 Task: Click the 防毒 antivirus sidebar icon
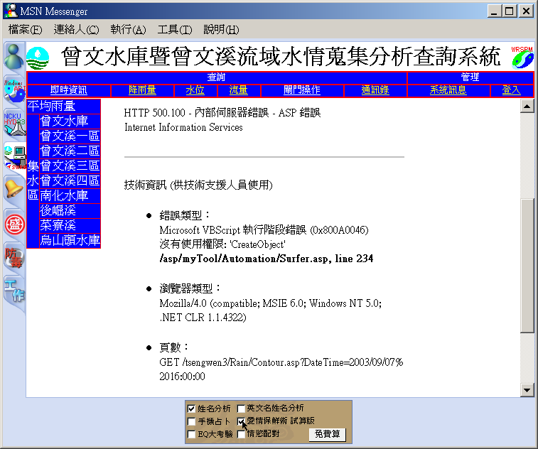[x=14, y=258]
